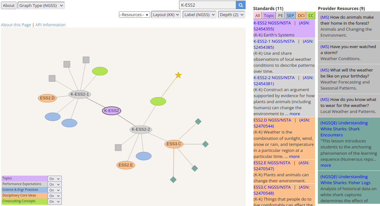The height and width of the screenshot is (206, 380).
Task: Open the API Information link
Action: click(50, 25)
